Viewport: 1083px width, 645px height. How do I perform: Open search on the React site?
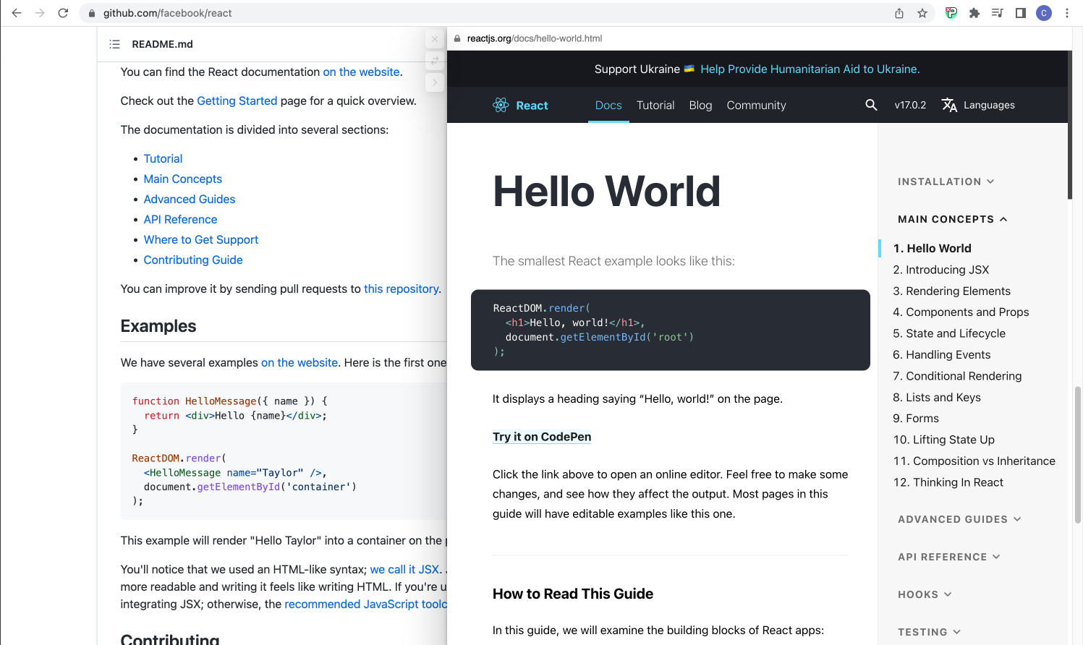(871, 105)
